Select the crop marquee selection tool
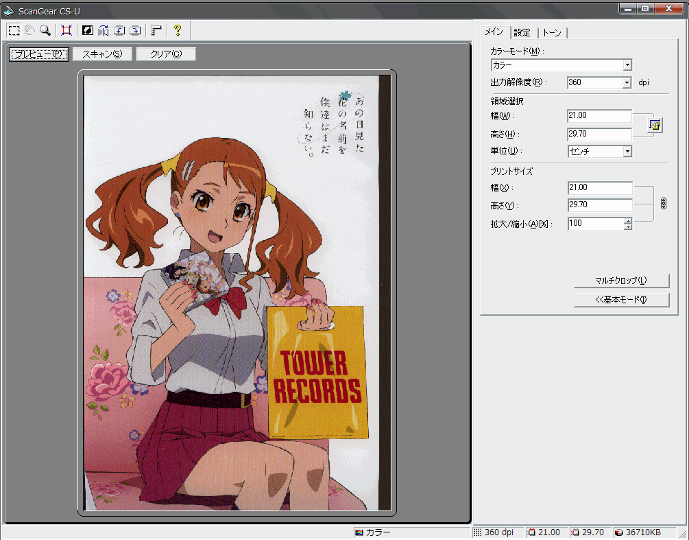This screenshot has height=540, width=689. 14,30
